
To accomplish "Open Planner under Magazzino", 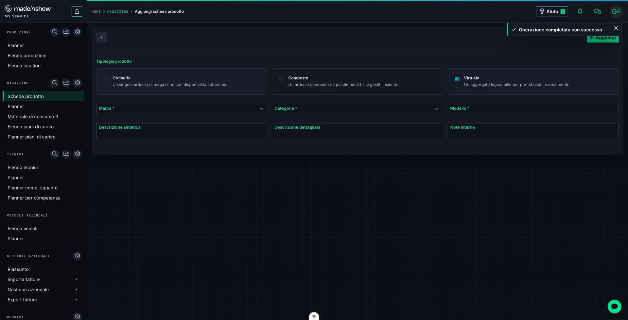I will click(x=16, y=106).
